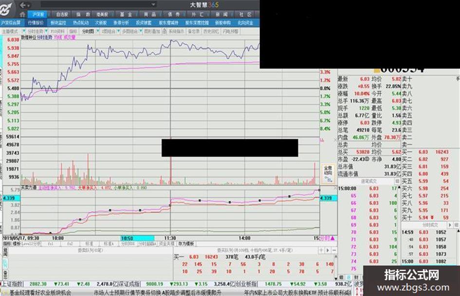Click the back arrow navigation icon
This screenshot has width=460, height=296.
tap(23, 5)
